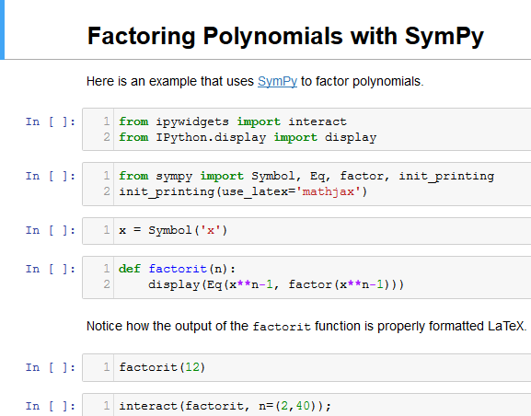
Task: Select the Factoring Polynomials with SymPy heading cell
Action: 285,36
